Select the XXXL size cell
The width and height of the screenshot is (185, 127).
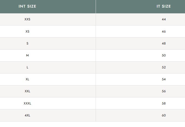27,103
